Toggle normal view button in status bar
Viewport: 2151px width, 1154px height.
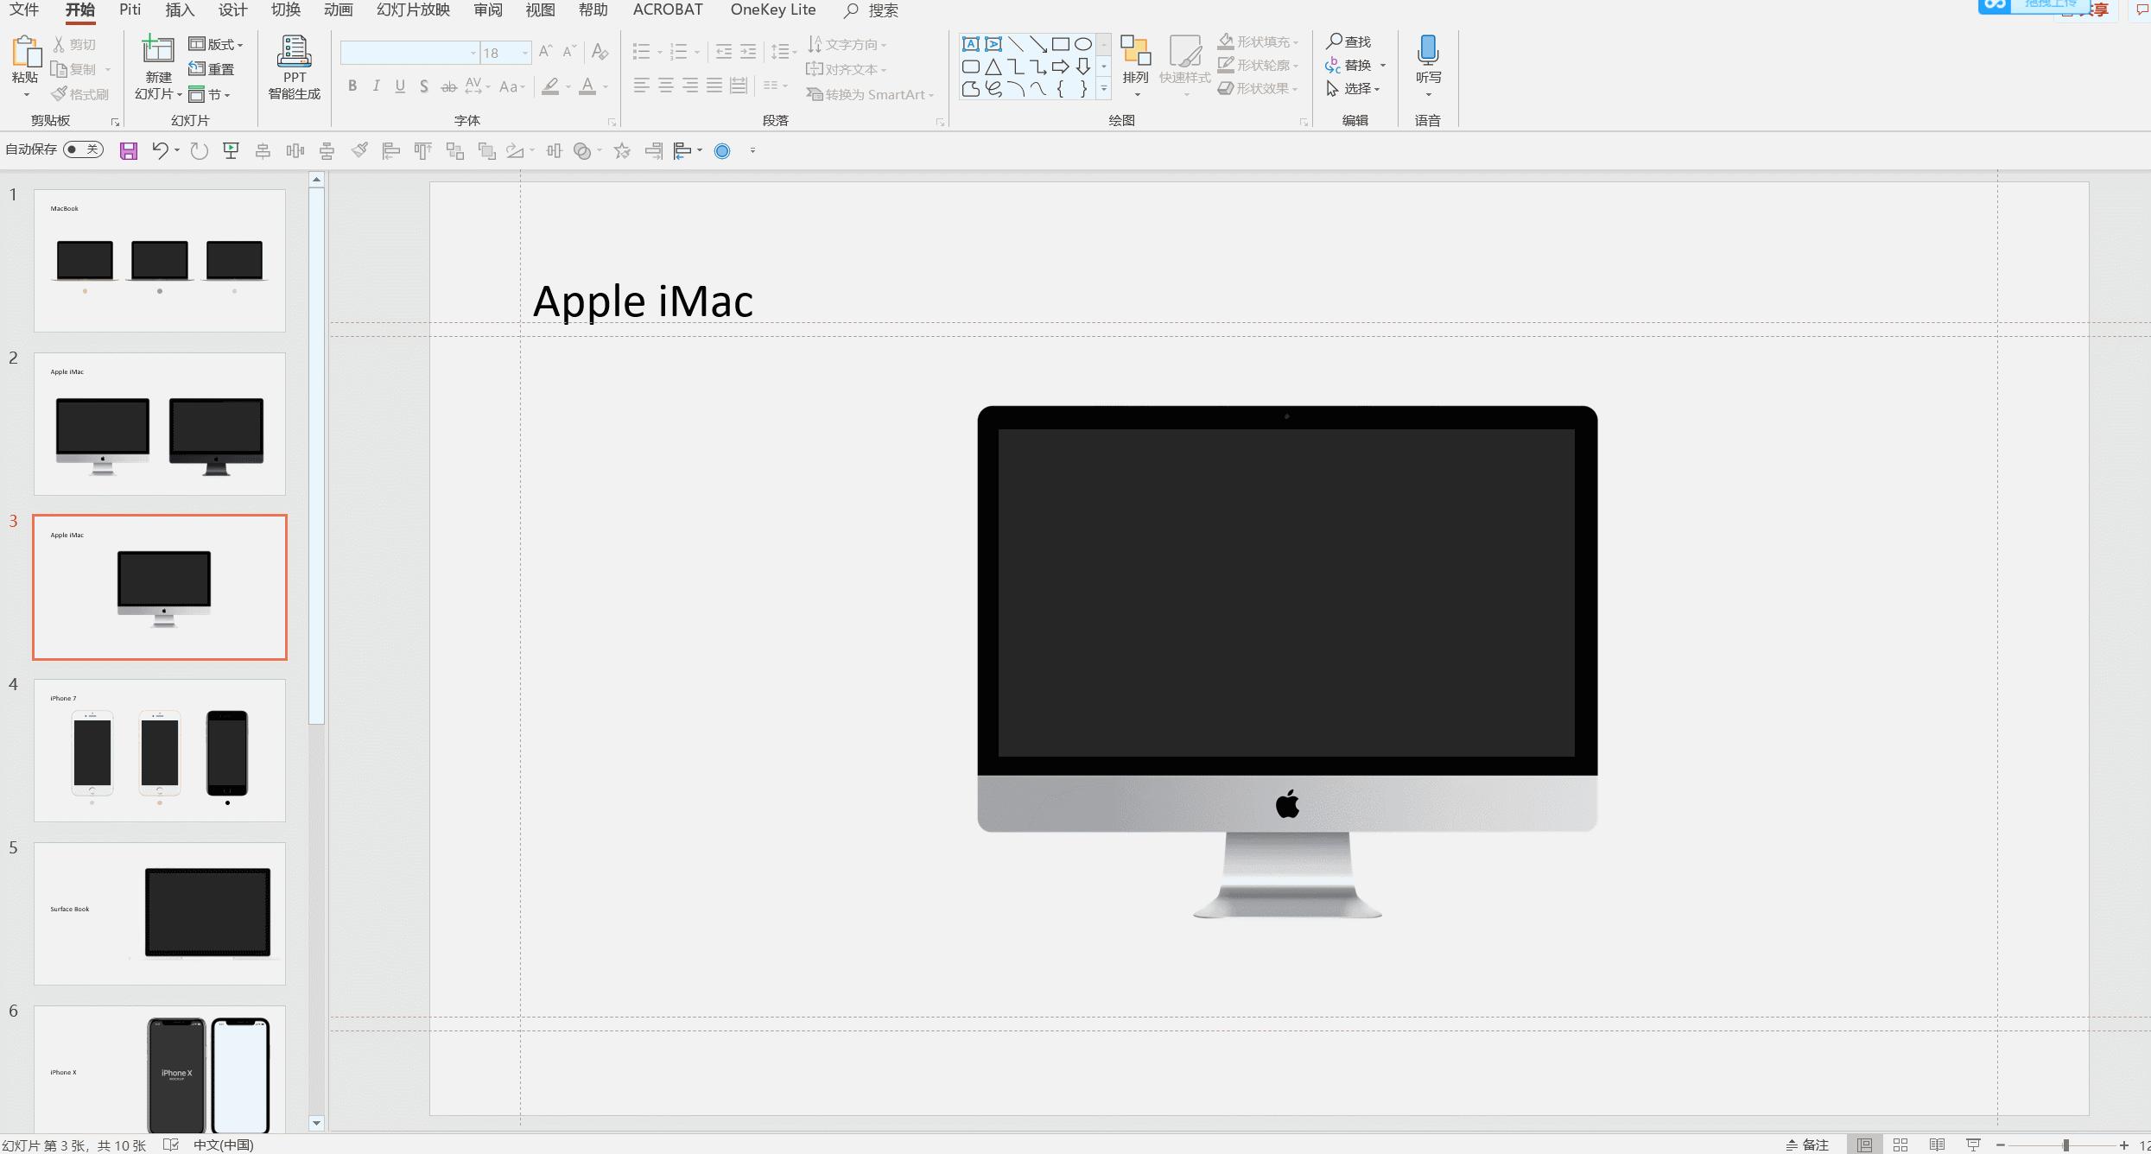click(x=1864, y=1144)
